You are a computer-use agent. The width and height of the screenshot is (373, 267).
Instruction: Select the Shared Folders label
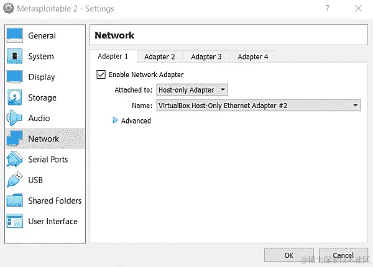coord(55,201)
